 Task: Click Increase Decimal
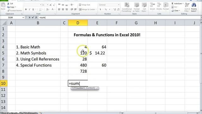click(115, 9)
